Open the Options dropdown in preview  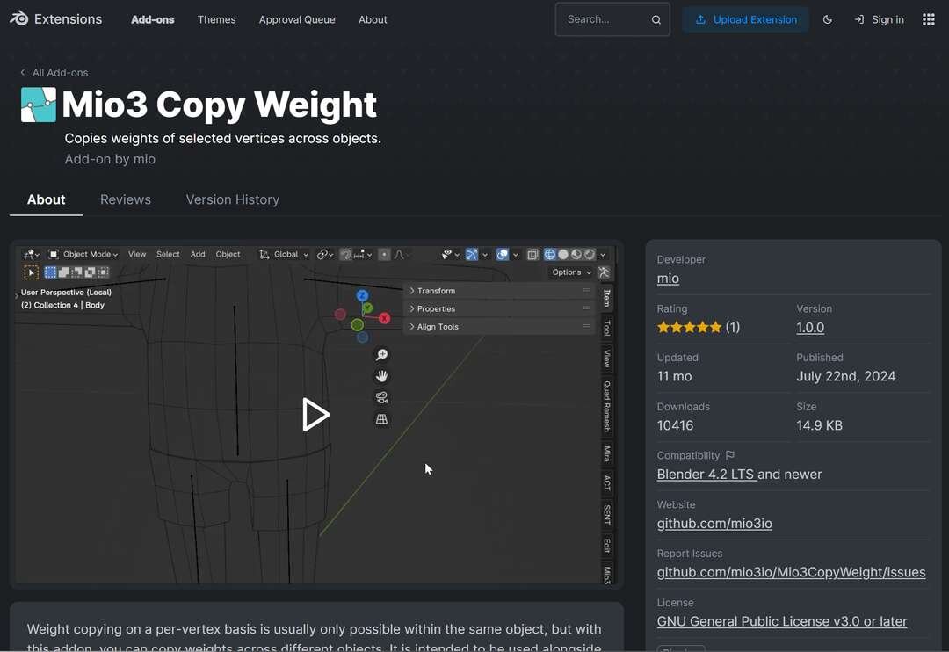571,272
